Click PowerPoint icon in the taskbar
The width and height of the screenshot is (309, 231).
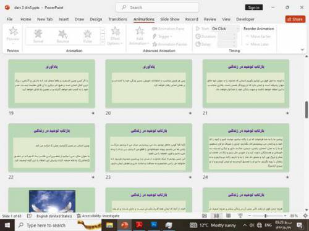(x=124, y=225)
